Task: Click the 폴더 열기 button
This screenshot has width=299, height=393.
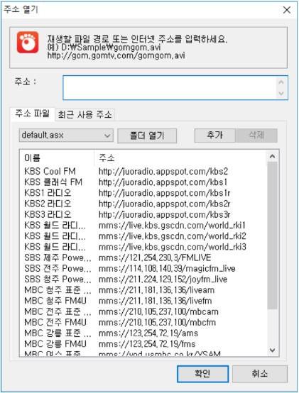Action: pos(147,135)
